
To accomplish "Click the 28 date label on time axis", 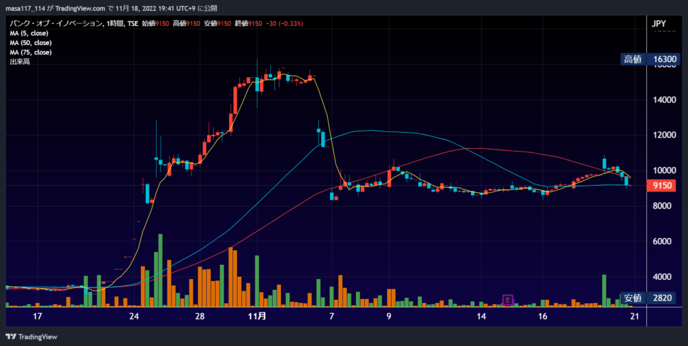I will coord(200,316).
